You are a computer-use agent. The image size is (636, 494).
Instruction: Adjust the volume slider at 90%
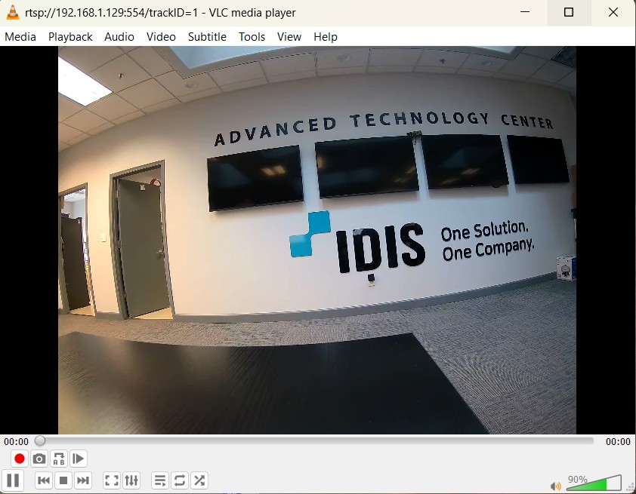coord(594,483)
